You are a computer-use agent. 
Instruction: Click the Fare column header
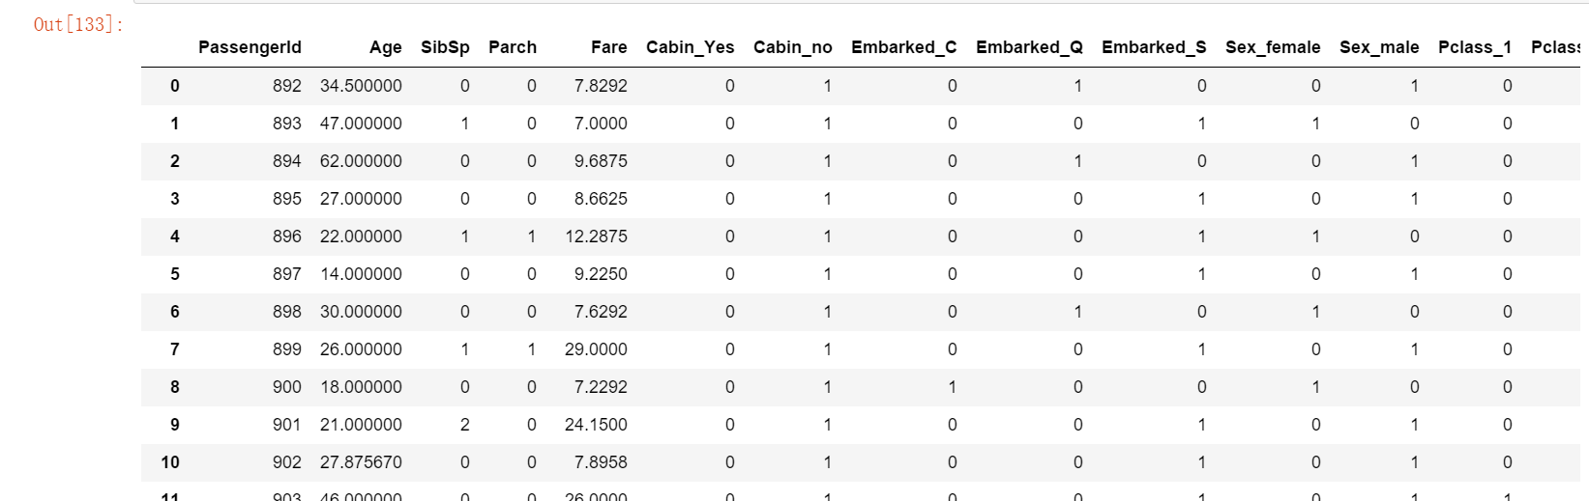(x=608, y=47)
